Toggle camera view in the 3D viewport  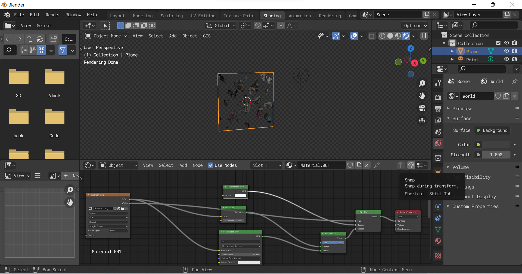coord(422,108)
